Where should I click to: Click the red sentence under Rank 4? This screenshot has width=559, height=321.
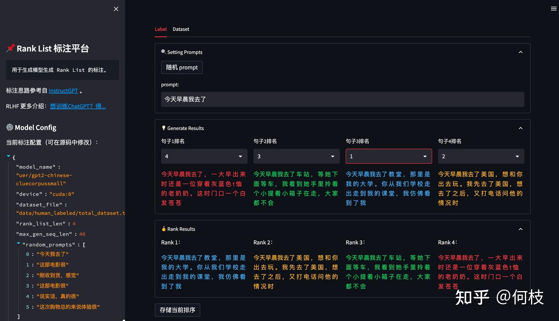pos(481,272)
